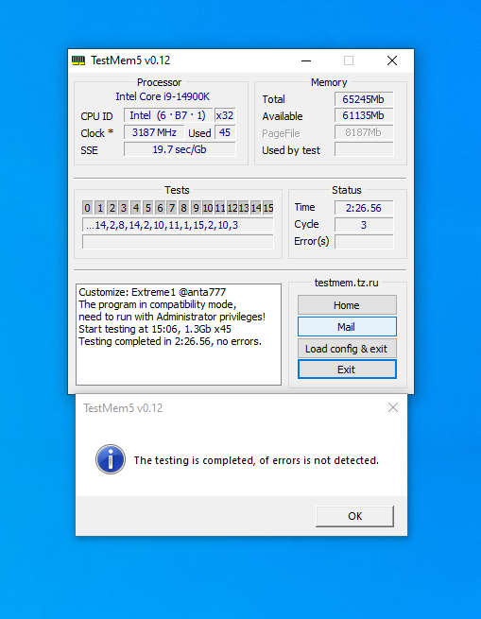Viewport: 481px width, 619px height.
Task: Click PageFile value 8187Mb
Action: click(x=364, y=132)
